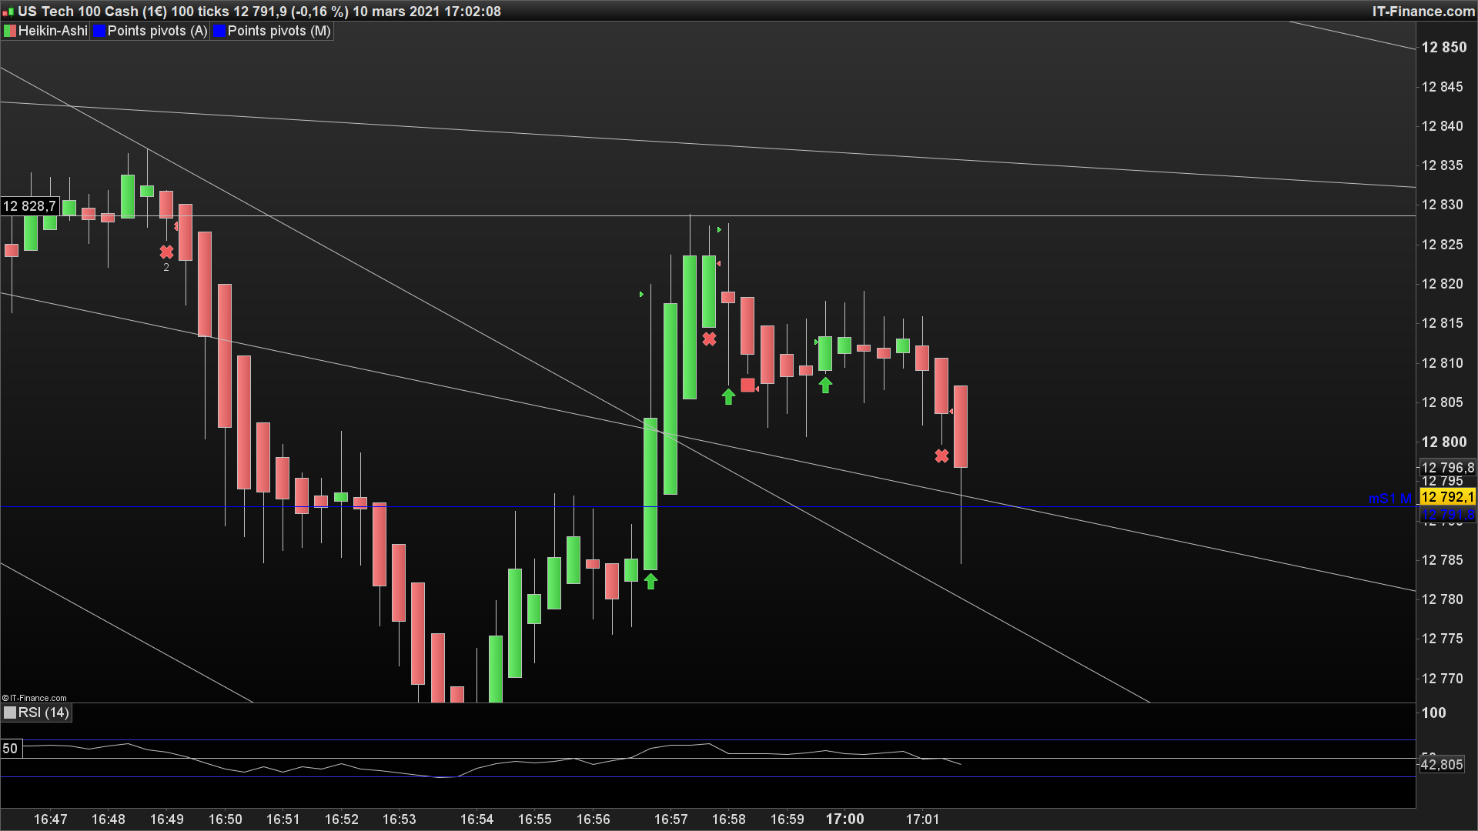Click the blue swatch for Points pivots (A)

pyautogui.click(x=99, y=31)
